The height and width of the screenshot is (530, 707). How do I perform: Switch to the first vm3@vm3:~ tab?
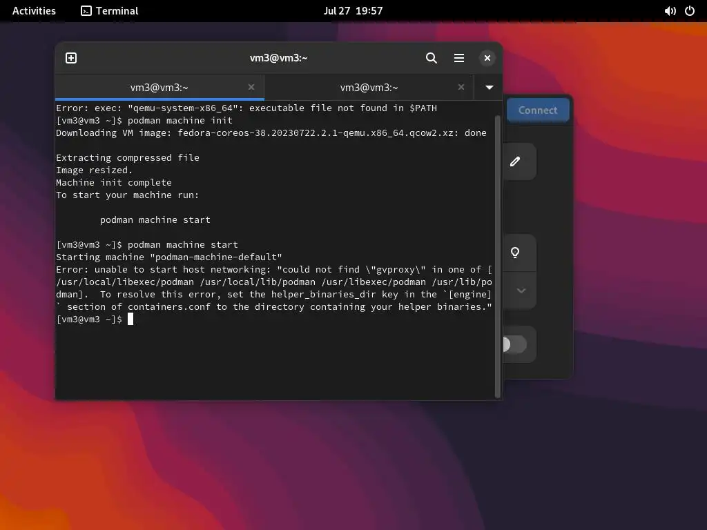coord(159,88)
